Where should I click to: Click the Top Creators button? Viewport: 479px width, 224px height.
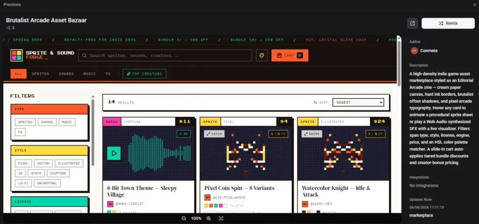(145, 74)
